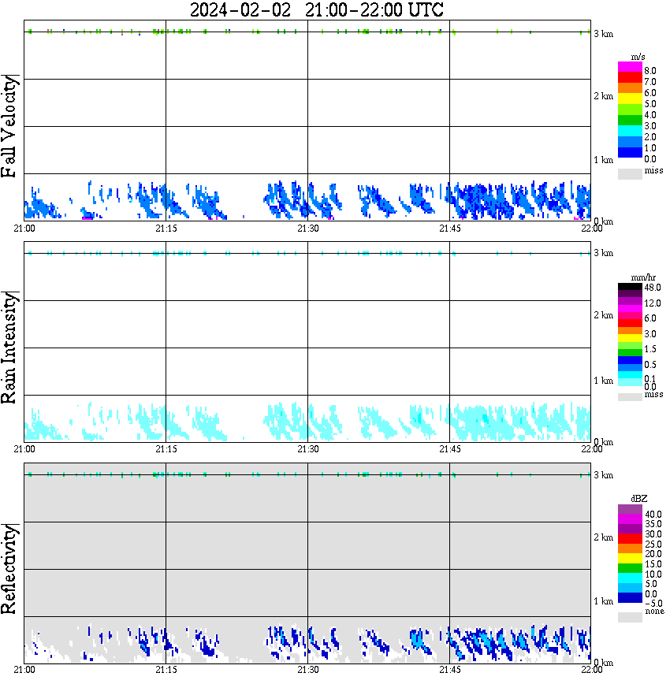Click the 21:45 time label under the Fall Velocity plot
The image size is (670, 684).
point(450,229)
